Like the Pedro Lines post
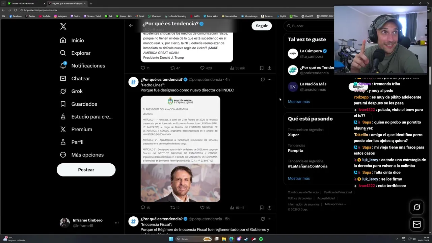The image size is (432, 243). tap(202, 208)
